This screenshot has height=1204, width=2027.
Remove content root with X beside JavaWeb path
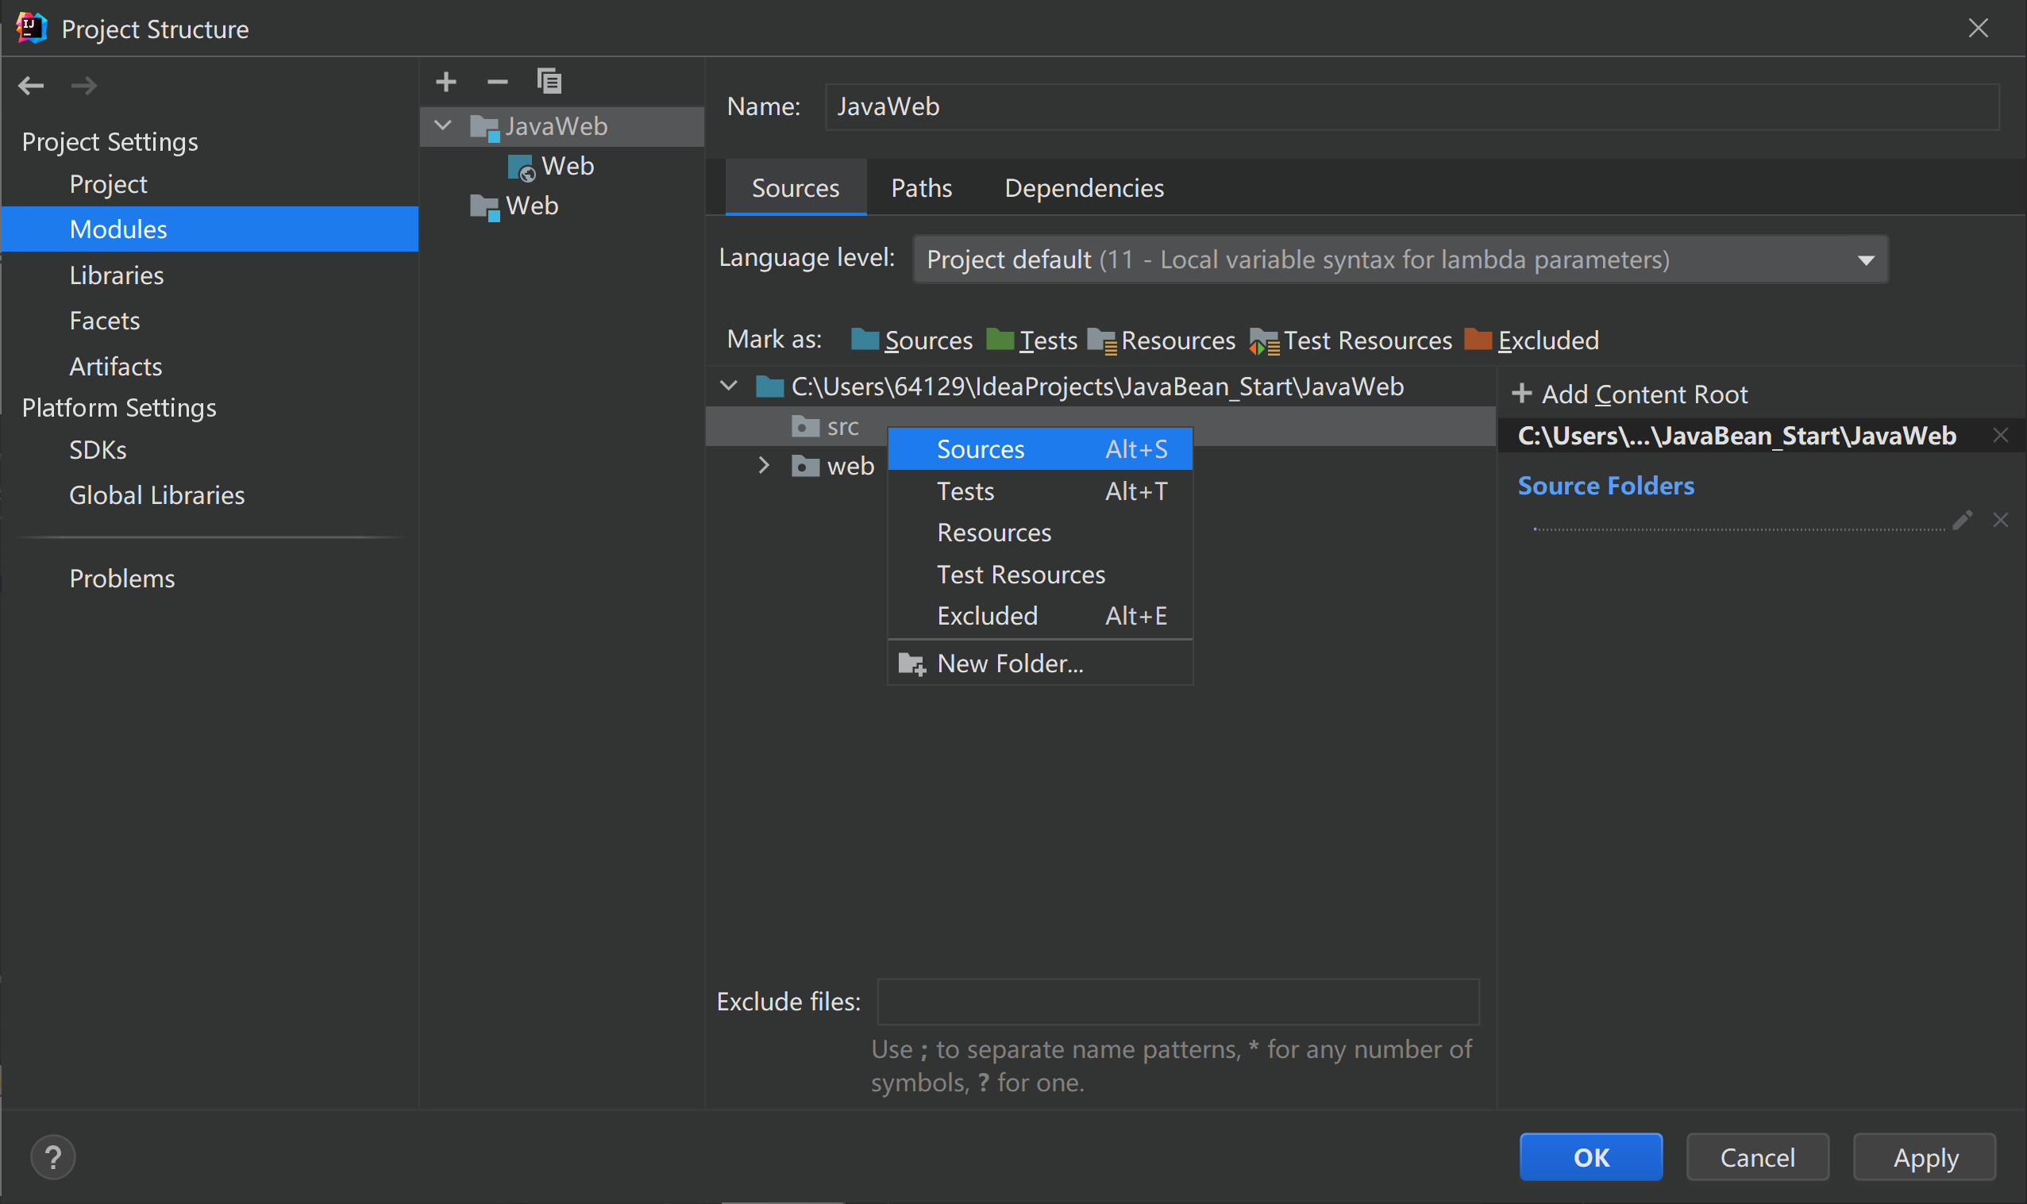(x=2001, y=436)
